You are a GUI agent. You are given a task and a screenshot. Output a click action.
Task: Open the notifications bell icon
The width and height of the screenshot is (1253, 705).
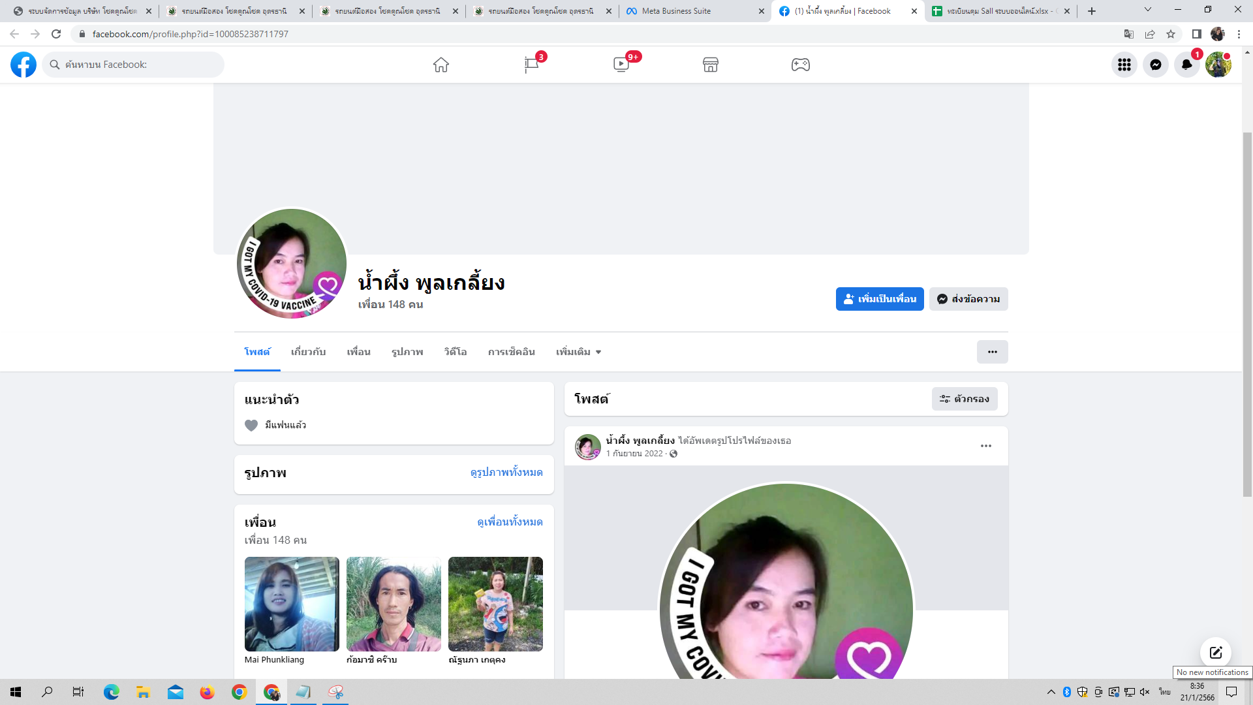click(x=1186, y=65)
